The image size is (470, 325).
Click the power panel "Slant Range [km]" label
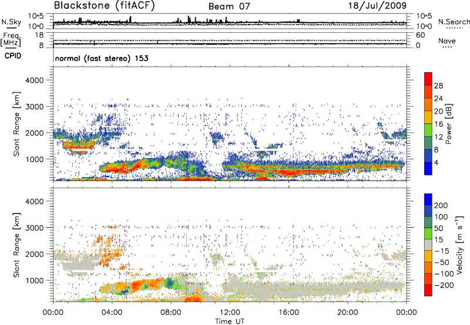16,124
